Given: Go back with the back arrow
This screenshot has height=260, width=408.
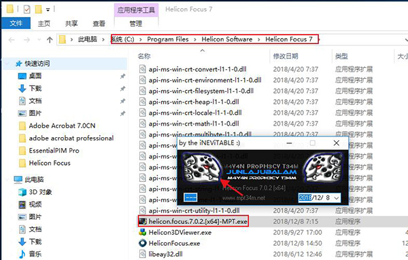Looking at the screenshot, I should (x=12, y=40).
